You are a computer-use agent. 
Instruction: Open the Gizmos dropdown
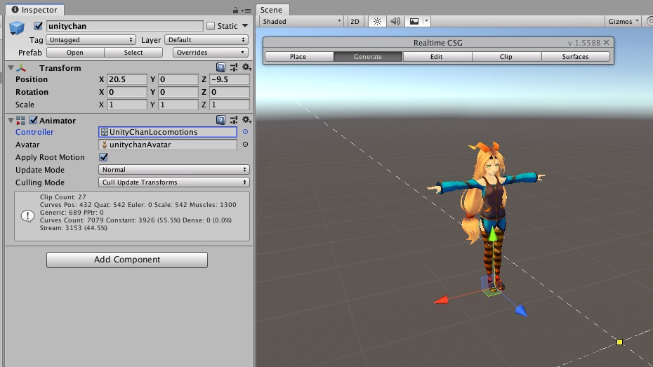pos(624,21)
